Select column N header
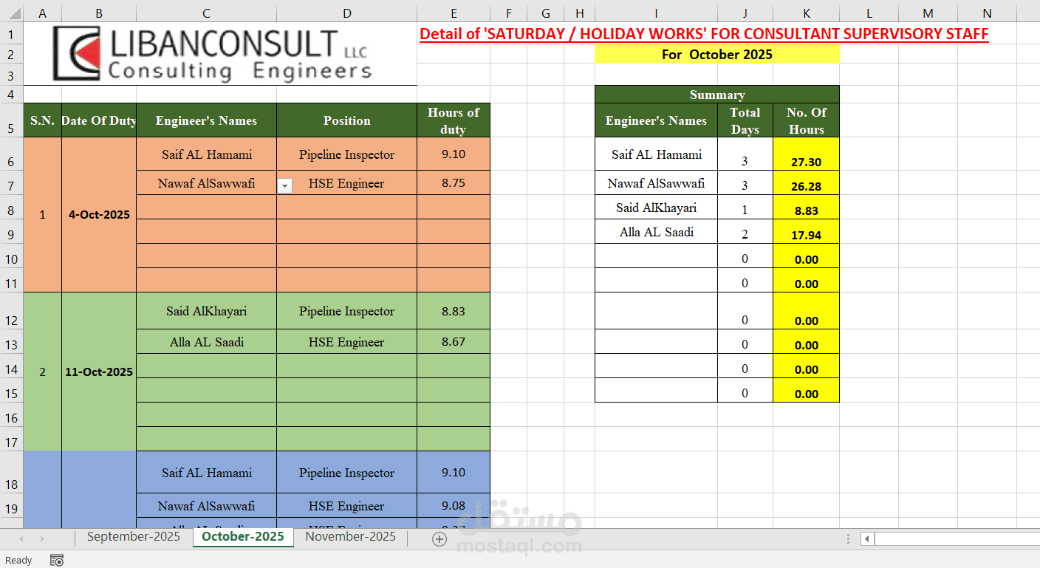Image resolution: width=1040 pixels, height=568 pixels. coord(987,13)
